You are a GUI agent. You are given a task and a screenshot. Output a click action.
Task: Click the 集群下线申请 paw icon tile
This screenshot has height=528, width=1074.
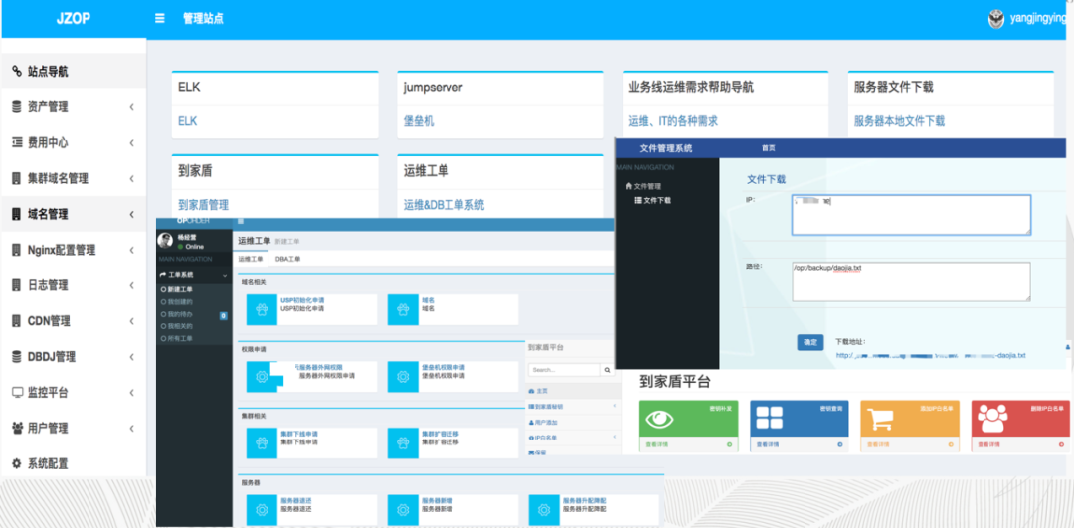coord(262,442)
